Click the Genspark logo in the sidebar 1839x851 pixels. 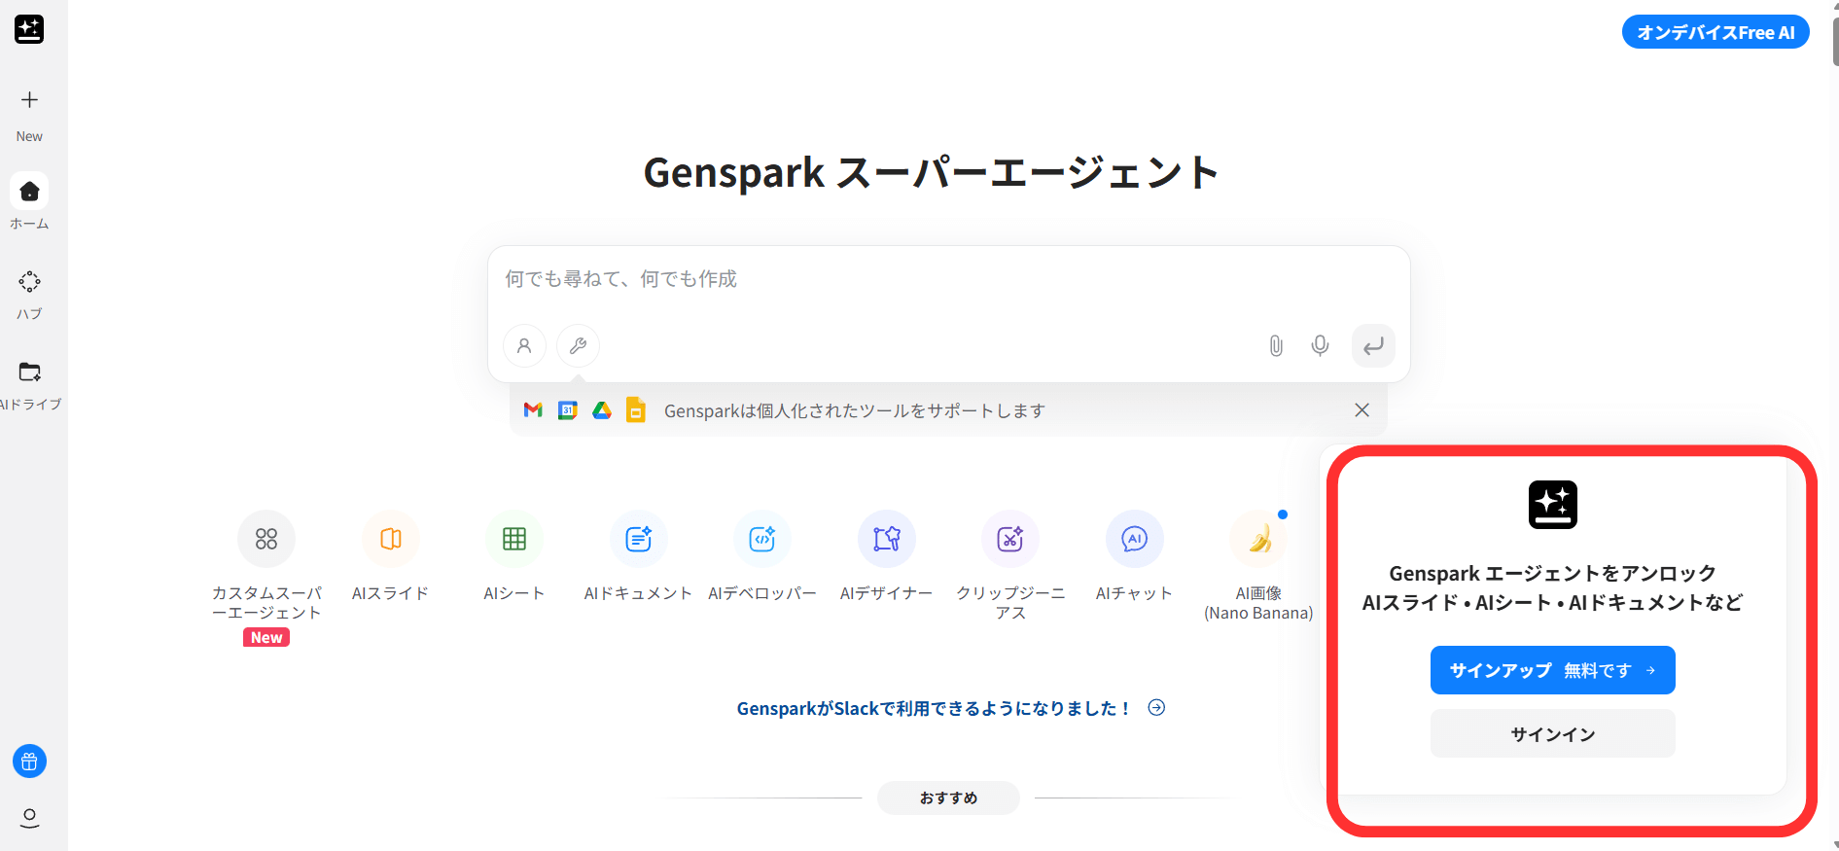tap(29, 29)
